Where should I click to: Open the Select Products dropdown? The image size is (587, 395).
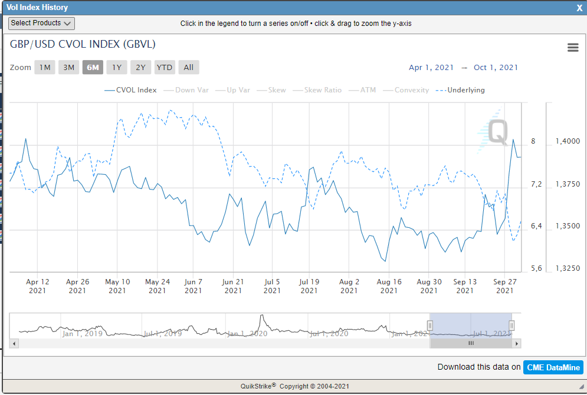point(41,23)
